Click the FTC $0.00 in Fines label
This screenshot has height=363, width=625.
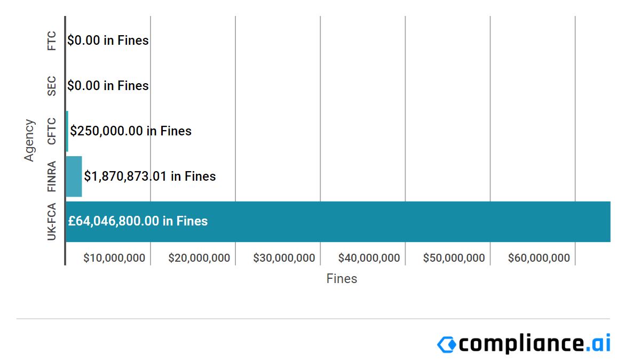108,40
